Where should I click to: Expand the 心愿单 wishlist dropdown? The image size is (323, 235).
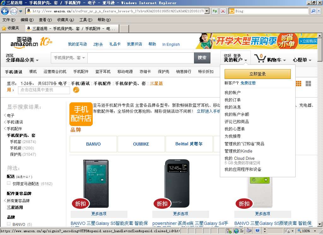[x=302, y=60]
